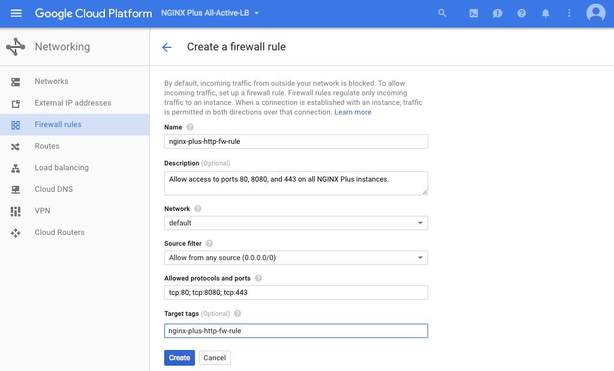Image resolution: width=614 pixels, height=371 pixels.
Task: Click the help question mark icon
Action: 521,13
